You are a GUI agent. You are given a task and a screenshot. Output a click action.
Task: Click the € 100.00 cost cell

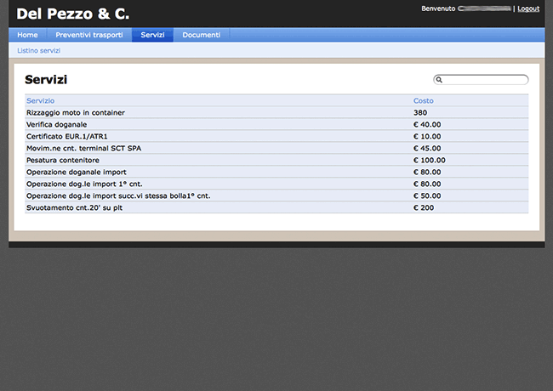tap(429, 160)
